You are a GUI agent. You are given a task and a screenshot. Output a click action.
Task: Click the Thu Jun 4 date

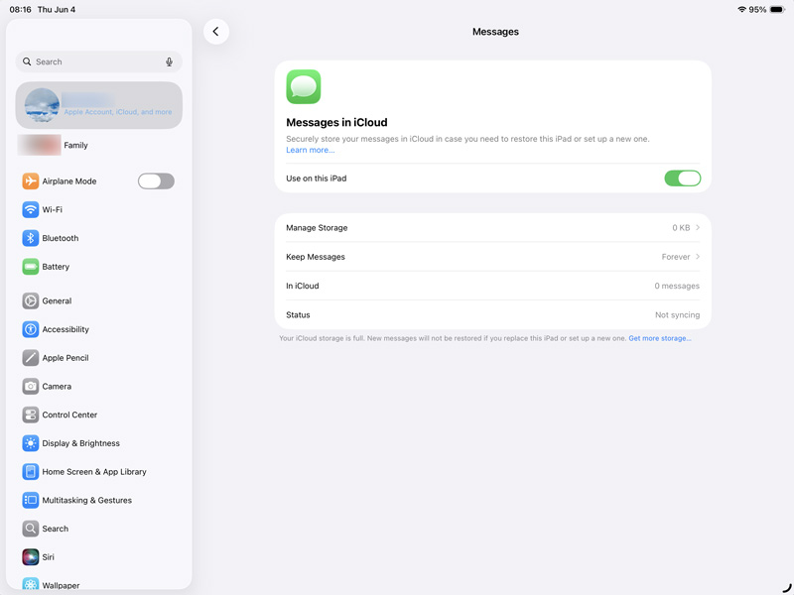[57, 10]
